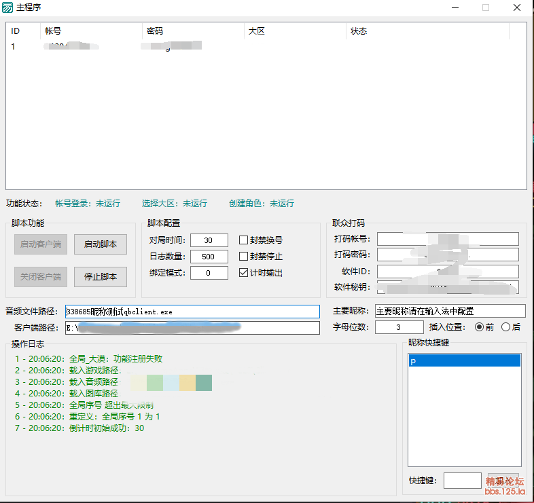Click the 停止脚本 button
534x503 pixels.
[101, 277]
